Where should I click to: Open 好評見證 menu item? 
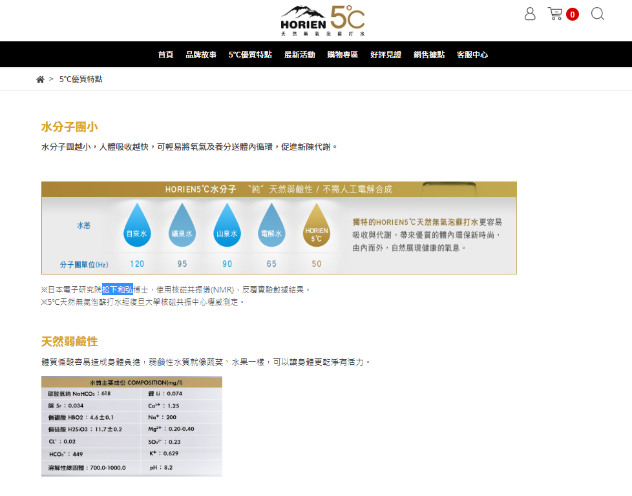386,54
